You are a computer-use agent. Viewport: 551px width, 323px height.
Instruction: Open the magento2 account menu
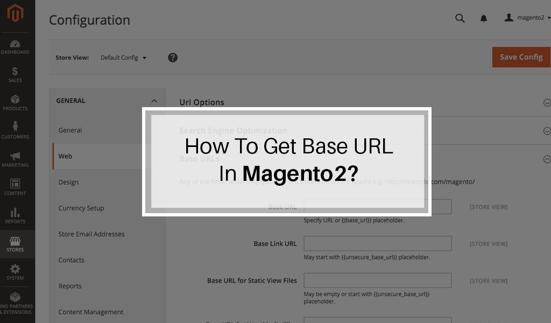click(527, 18)
